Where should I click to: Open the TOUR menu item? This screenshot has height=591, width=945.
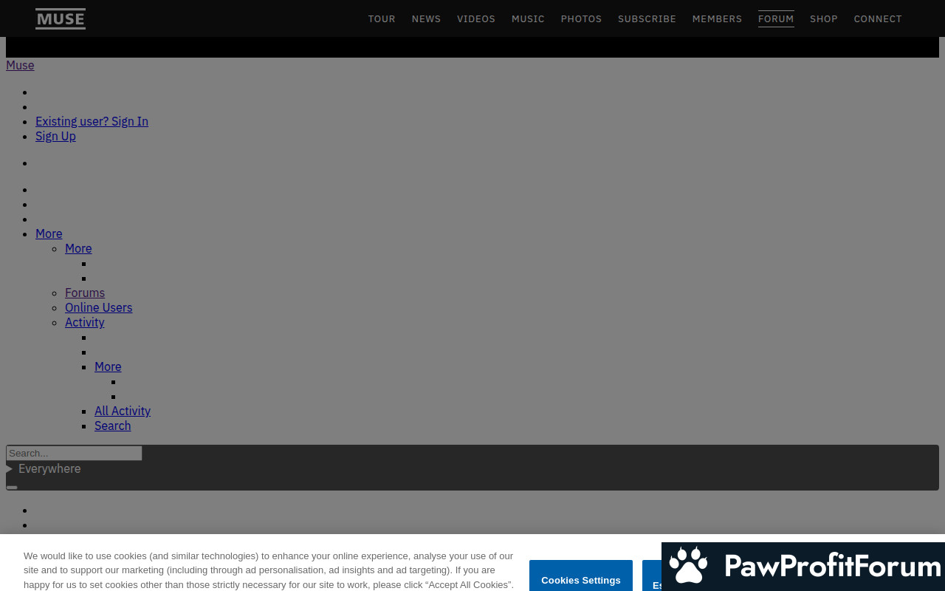click(382, 19)
